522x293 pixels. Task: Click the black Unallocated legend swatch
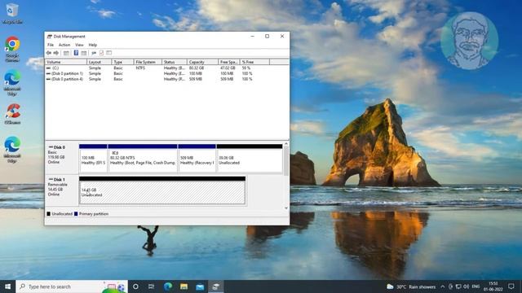[x=48, y=214]
